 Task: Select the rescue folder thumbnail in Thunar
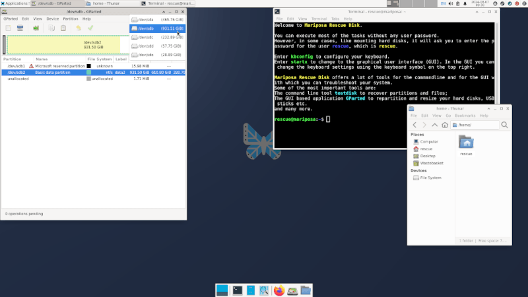pyautogui.click(x=466, y=144)
